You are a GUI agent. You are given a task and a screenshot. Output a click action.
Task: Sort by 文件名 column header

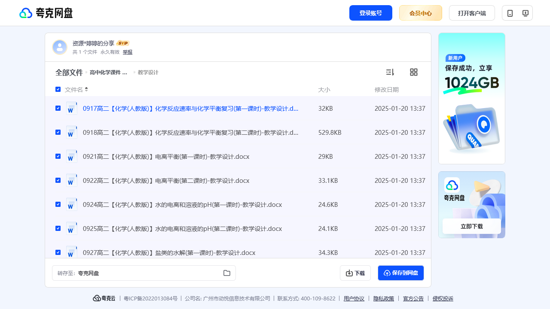tap(74, 90)
